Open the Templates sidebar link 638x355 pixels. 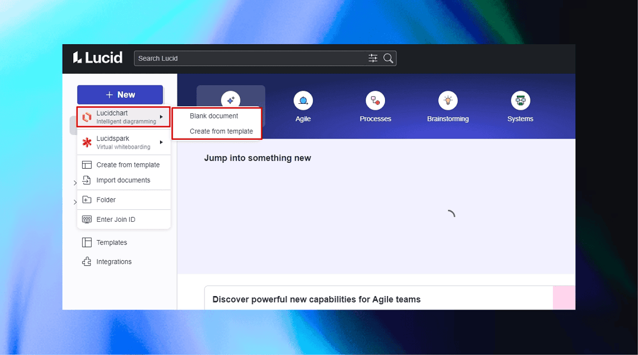(112, 242)
